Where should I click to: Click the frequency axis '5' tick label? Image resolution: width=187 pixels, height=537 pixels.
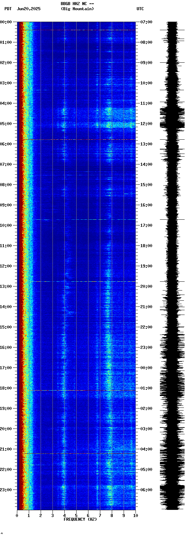[x=76, y=516]
